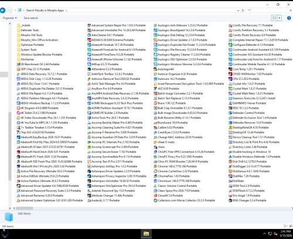Select the 4K Tokkit Portable icon

[x=19, y=113]
